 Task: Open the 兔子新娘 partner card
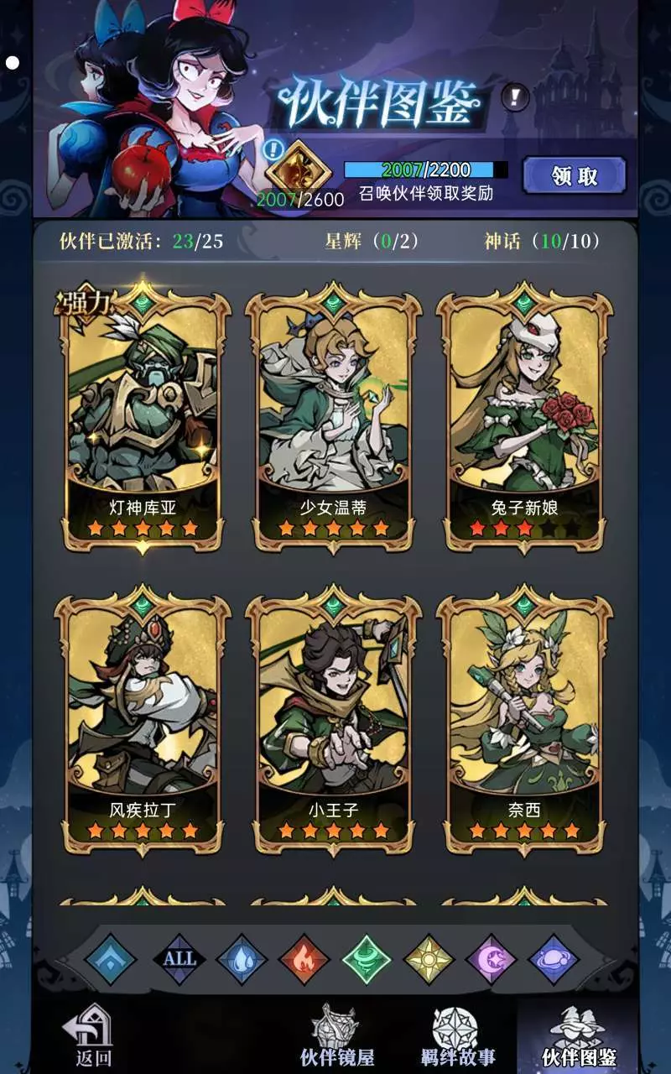pyautogui.click(x=525, y=417)
